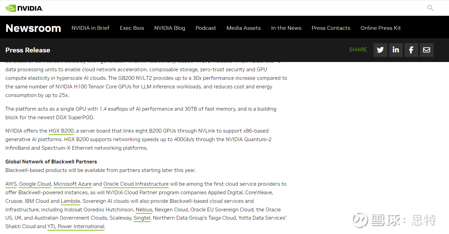Open the search magnifier icon
Image resolution: width=449 pixels, height=234 pixels.
(431, 8)
